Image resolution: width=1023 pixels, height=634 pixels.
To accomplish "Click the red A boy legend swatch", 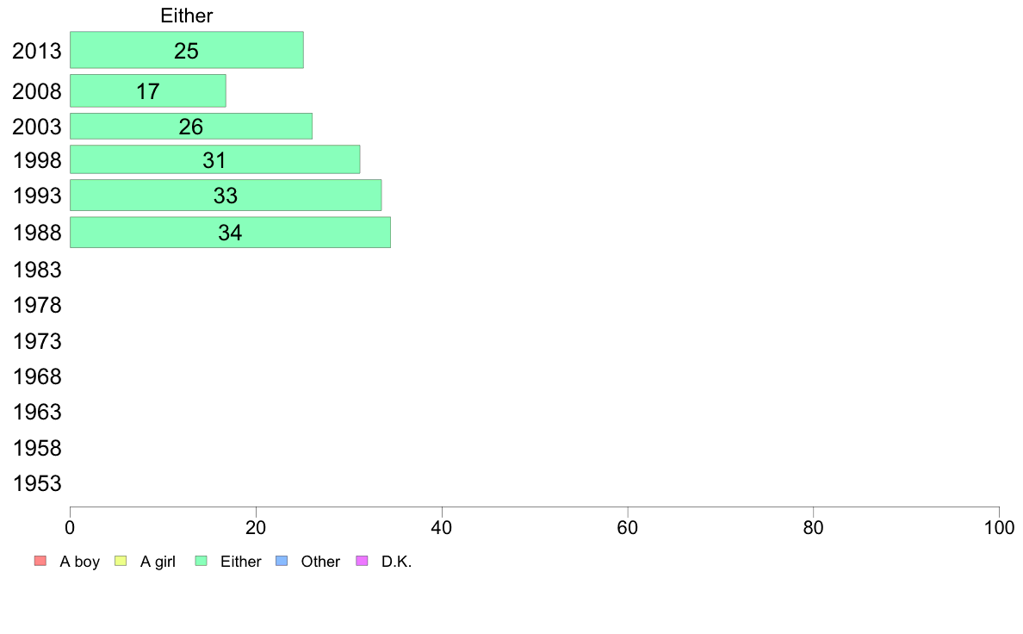I will point(40,562).
